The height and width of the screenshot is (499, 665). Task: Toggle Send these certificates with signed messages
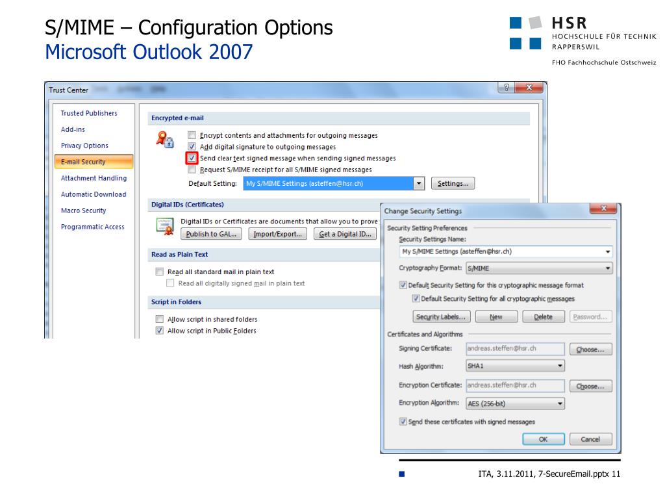coord(403,422)
